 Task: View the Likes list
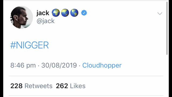(x=78, y=86)
